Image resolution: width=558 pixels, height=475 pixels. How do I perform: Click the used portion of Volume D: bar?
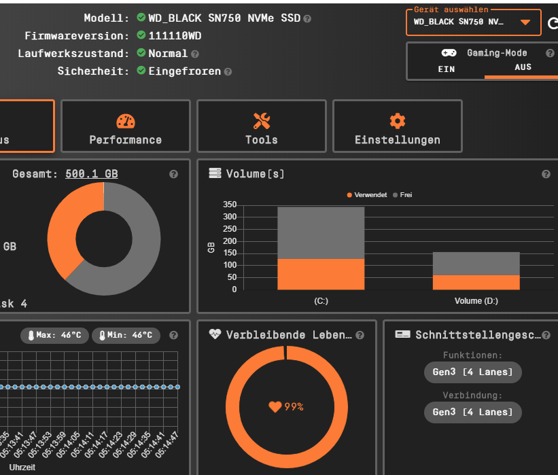pyautogui.click(x=476, y=282)
